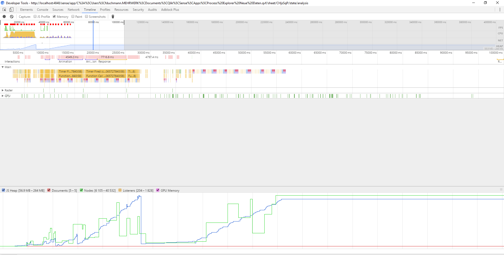
Task: Open the Profiles tab
Action: pyautogui.click(x=105, y=10)
